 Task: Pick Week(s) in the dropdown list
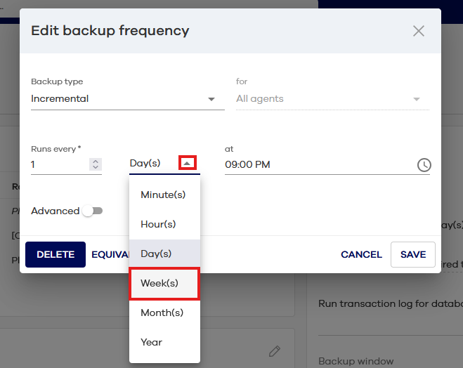click(159, 283)
